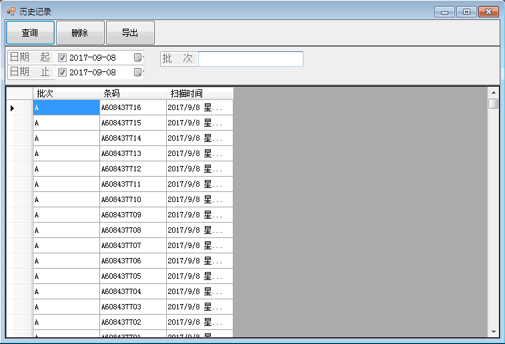
Task: Click the app icon in the title bar
Action: (x=11, y=11)
